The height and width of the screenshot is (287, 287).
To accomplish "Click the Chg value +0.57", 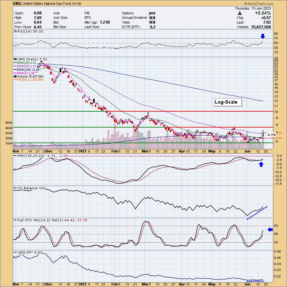I will [266, 18].
